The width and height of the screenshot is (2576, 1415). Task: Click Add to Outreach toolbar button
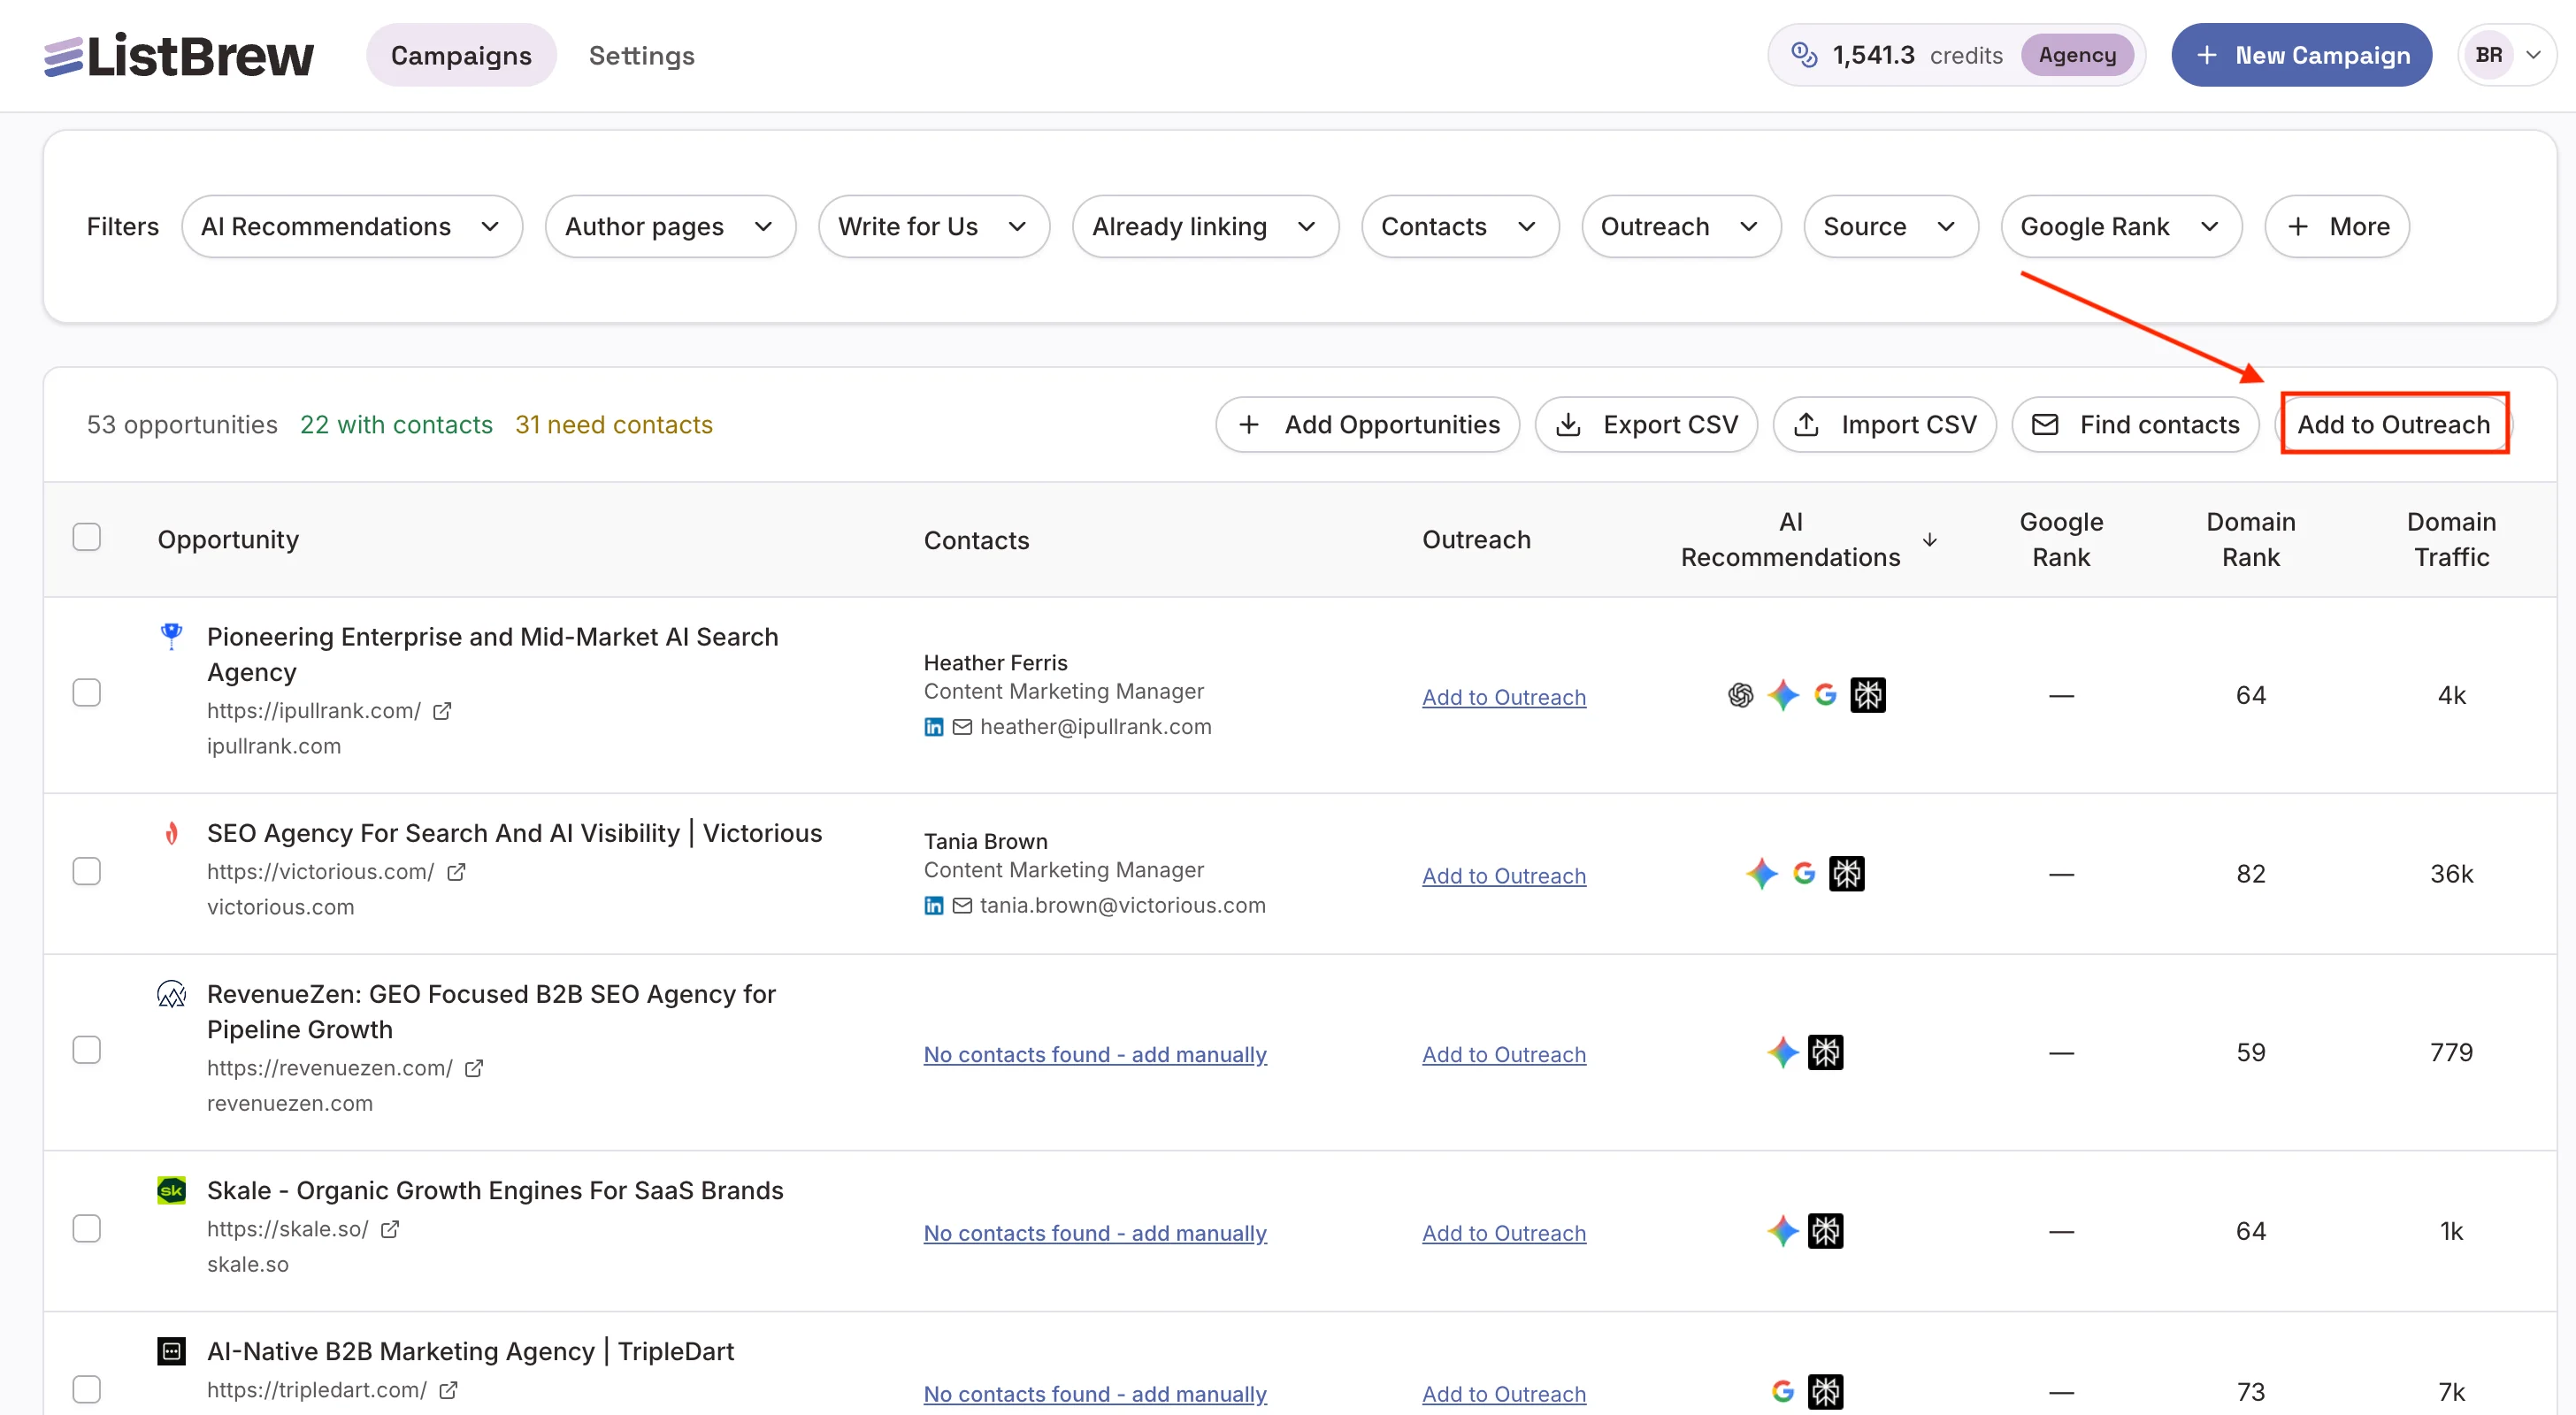tap(2393, 425)
